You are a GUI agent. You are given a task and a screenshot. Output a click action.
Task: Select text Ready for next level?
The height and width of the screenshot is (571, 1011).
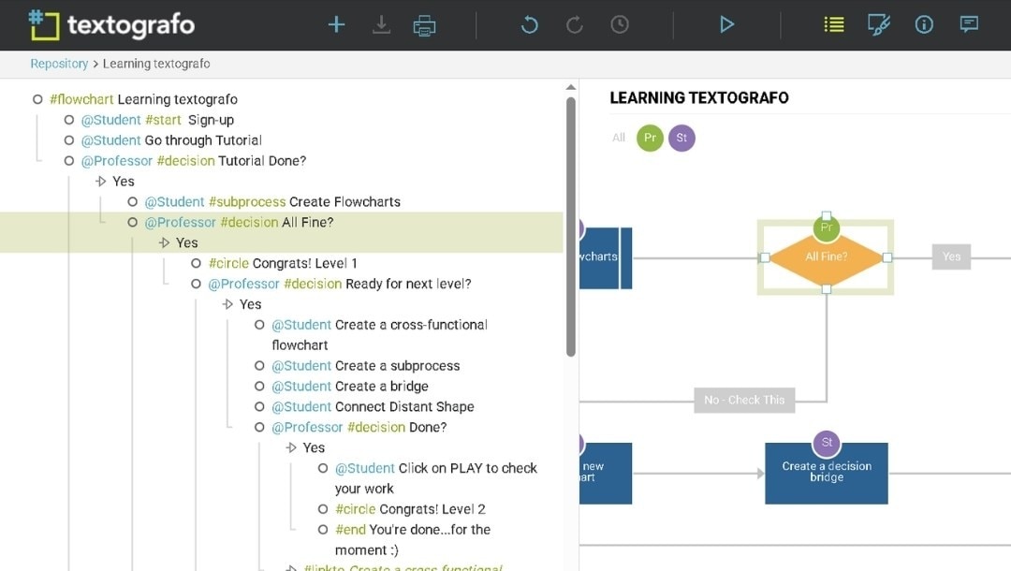point(408,284)
